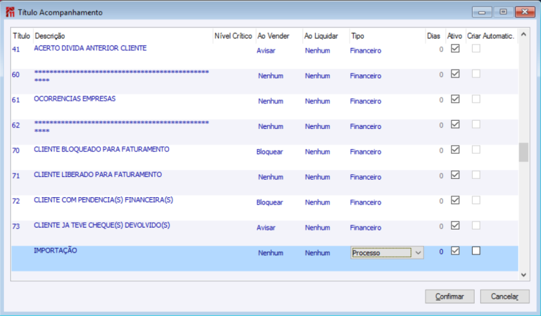
Task: Click the application icon in title bar
Action: click(x=10, y=12)
